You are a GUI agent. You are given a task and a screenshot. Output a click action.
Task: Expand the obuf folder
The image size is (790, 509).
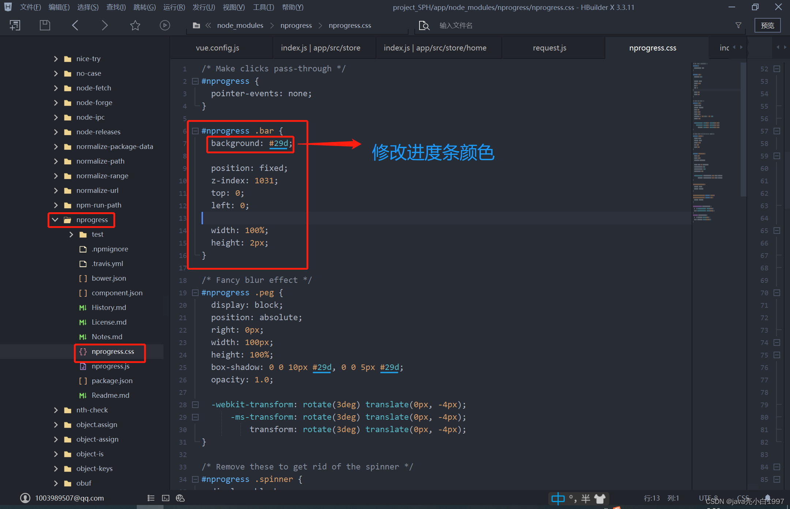[x=56, y=483]
